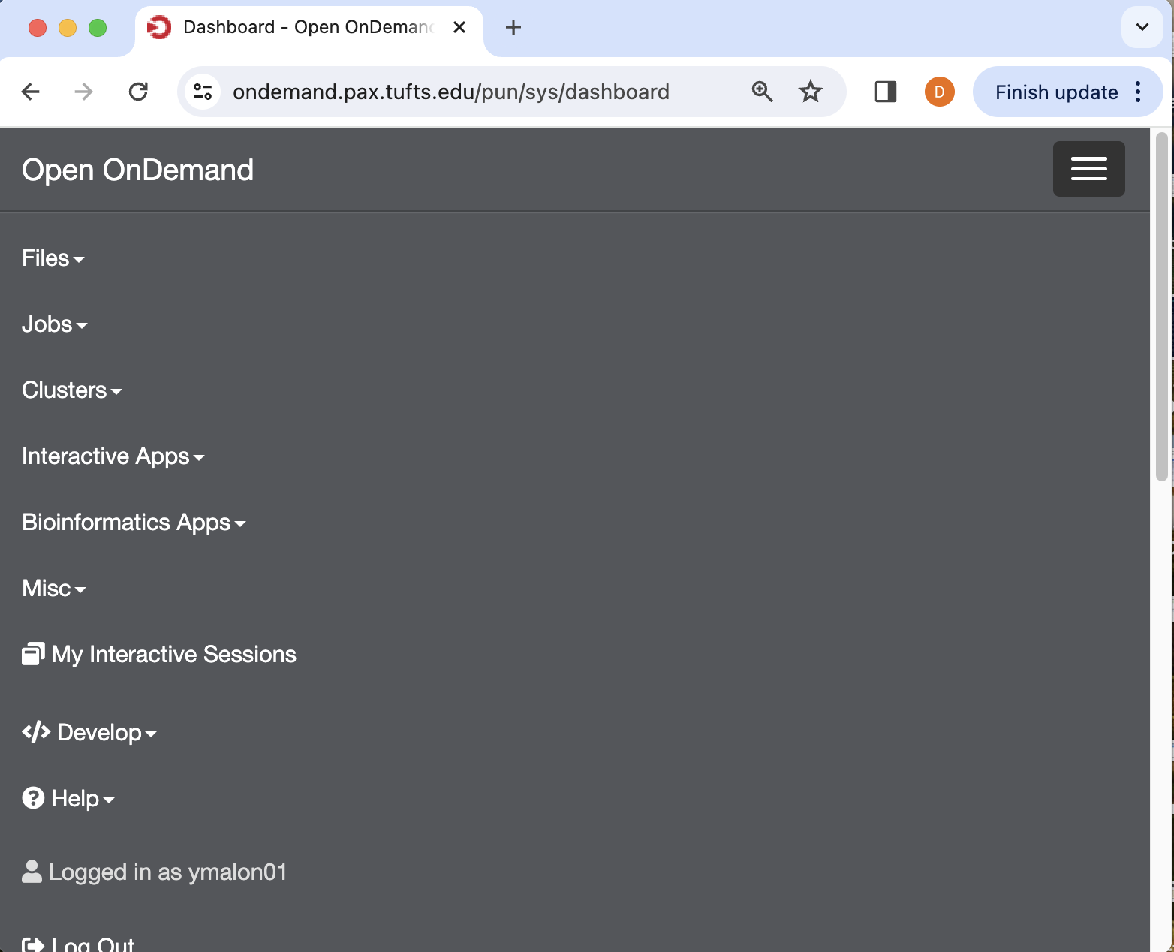Expand the Help dropdown menu
The height and width of the screenshot is (952, 1174).
pyautogui.click(x=68, y=799)
